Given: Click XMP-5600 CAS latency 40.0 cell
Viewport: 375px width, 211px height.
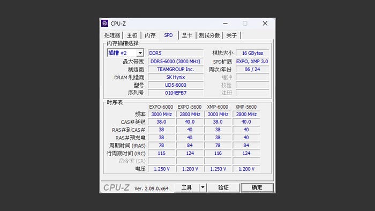Looking at the screenshot, I should point(246,122).
